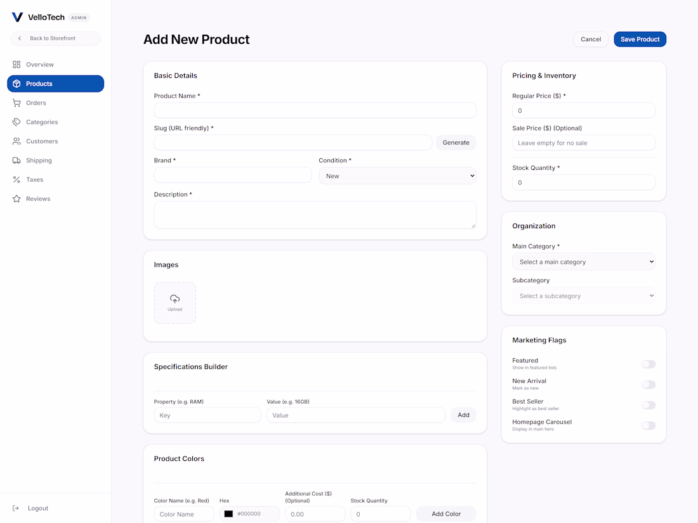
Task: Turn on the New Arrival switch
Action: (649, 385)
